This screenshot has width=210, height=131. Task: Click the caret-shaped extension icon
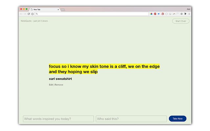(x=174, y=14)
